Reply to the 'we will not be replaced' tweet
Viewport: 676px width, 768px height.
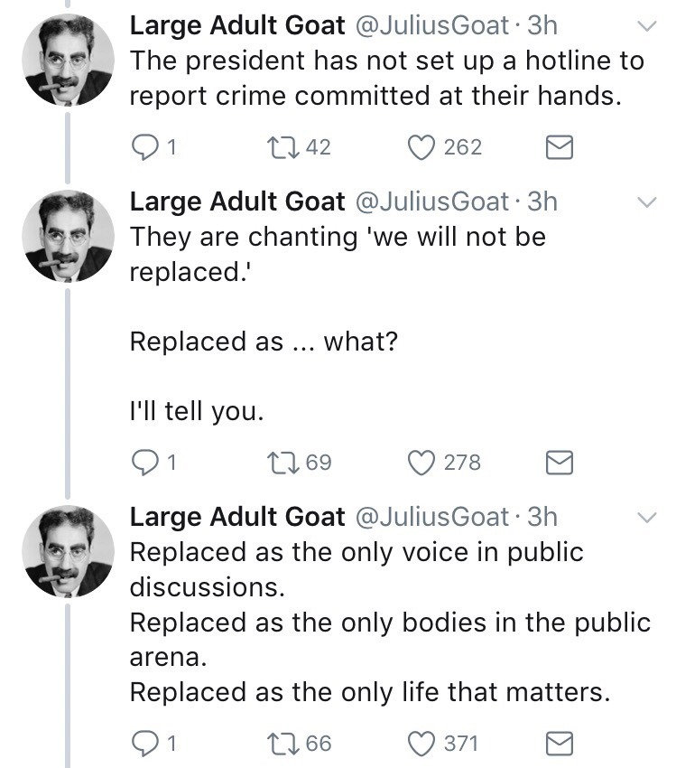[144, 464]
